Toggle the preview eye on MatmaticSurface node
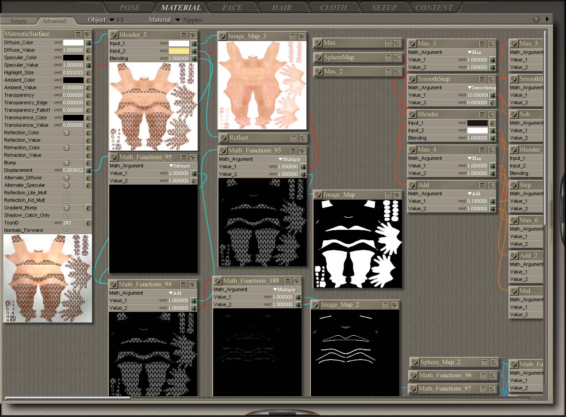Screen dimensions: 566x417 click(x=88, y=34)
